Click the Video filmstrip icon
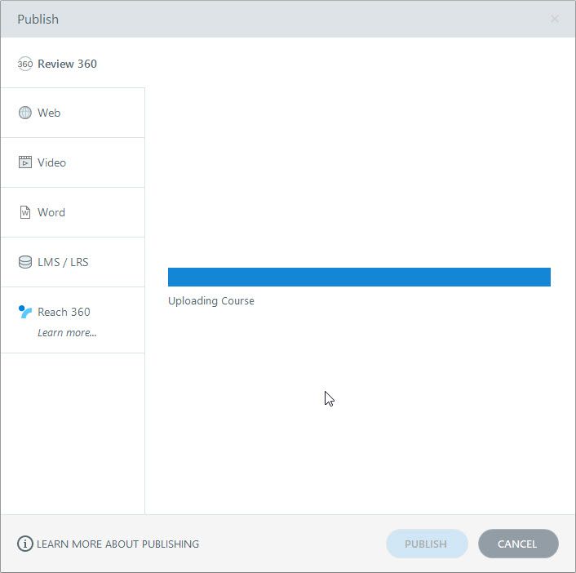 pyautogui.click(x=25, y=162)
